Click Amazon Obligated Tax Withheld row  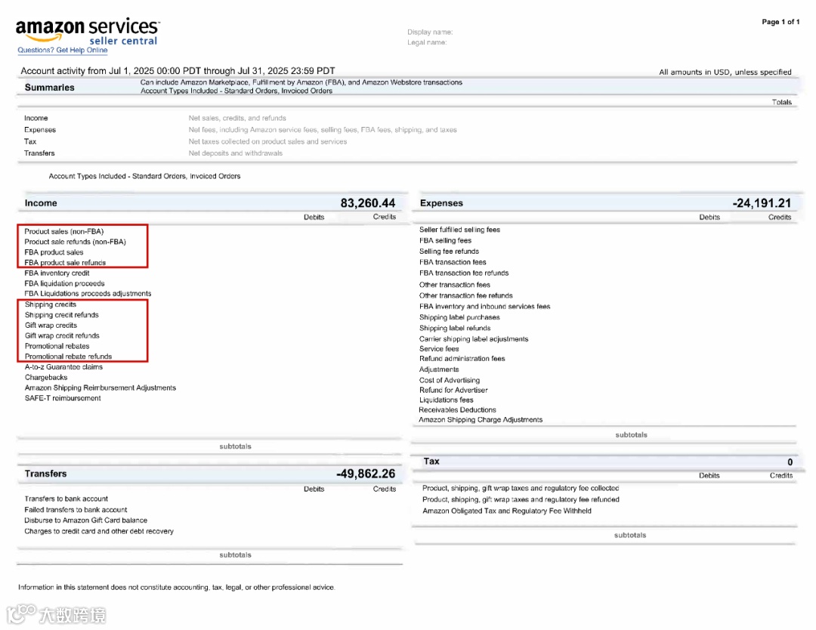[507, 511]
